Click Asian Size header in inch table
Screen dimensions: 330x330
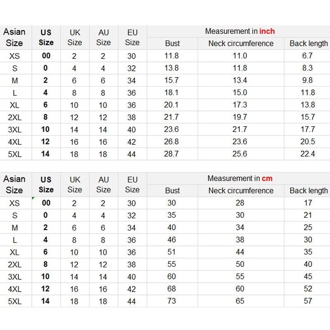[x=14, y=37]
